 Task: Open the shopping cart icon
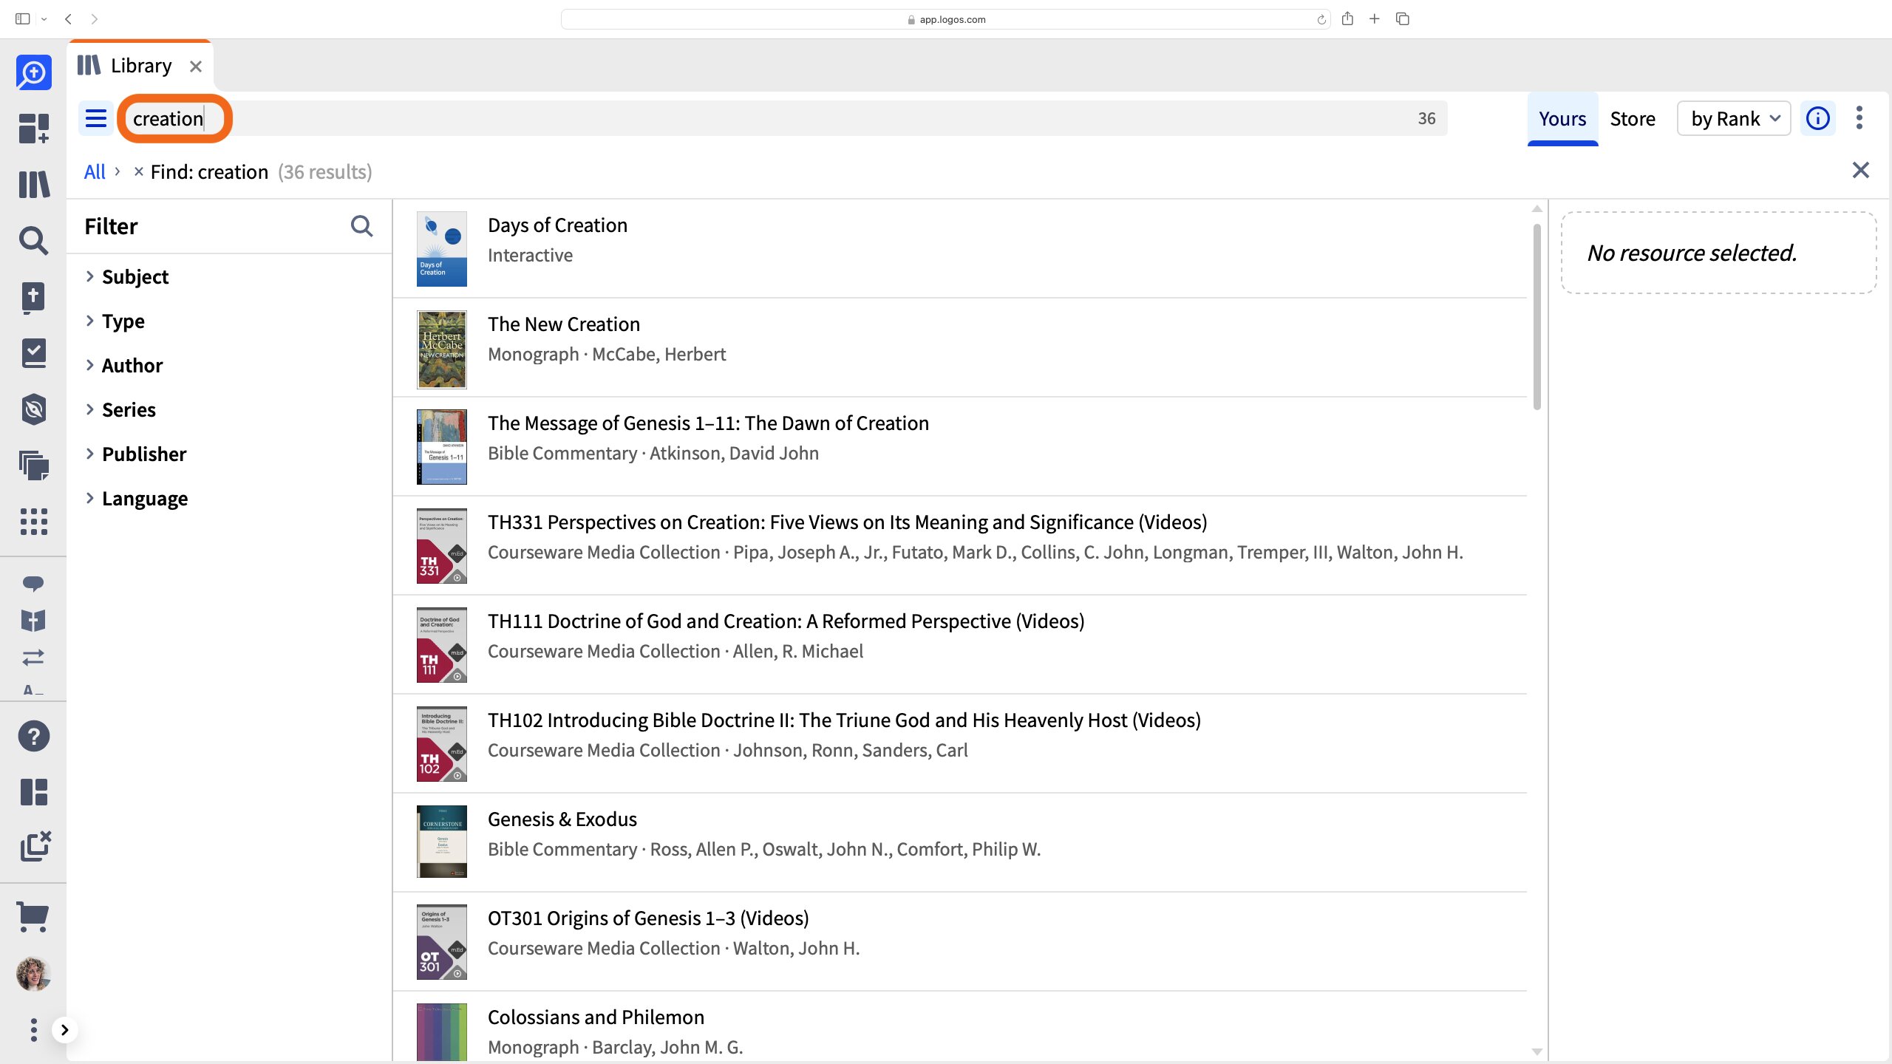33,917
